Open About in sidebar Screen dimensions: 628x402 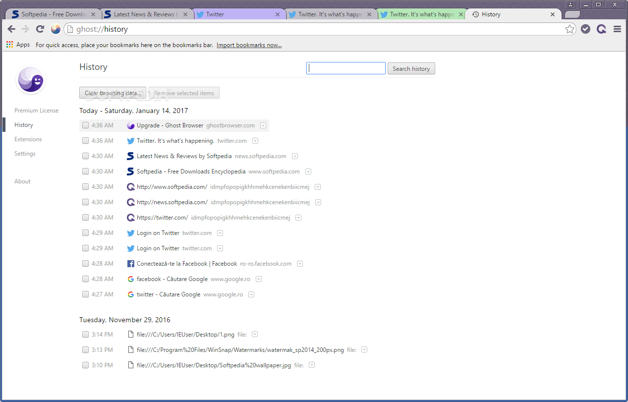[x=22, y=181]
